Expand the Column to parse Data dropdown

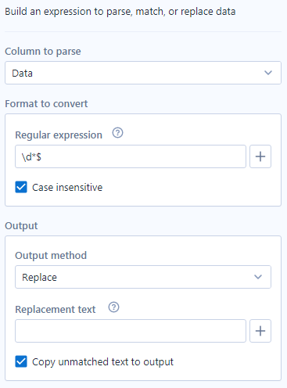coord(143,73)
